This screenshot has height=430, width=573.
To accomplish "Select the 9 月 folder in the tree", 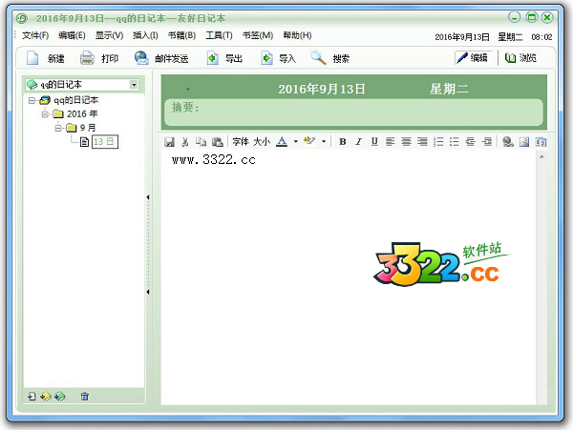I will [88, 128].
